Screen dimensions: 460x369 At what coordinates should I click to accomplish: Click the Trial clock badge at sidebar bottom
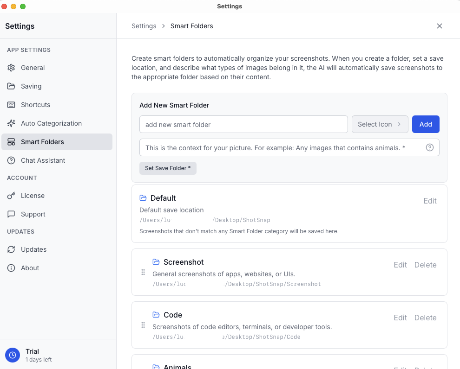pos(12,355)
